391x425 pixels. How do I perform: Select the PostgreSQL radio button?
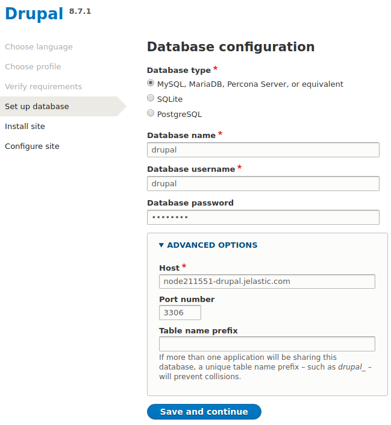(x=151, y=113)
